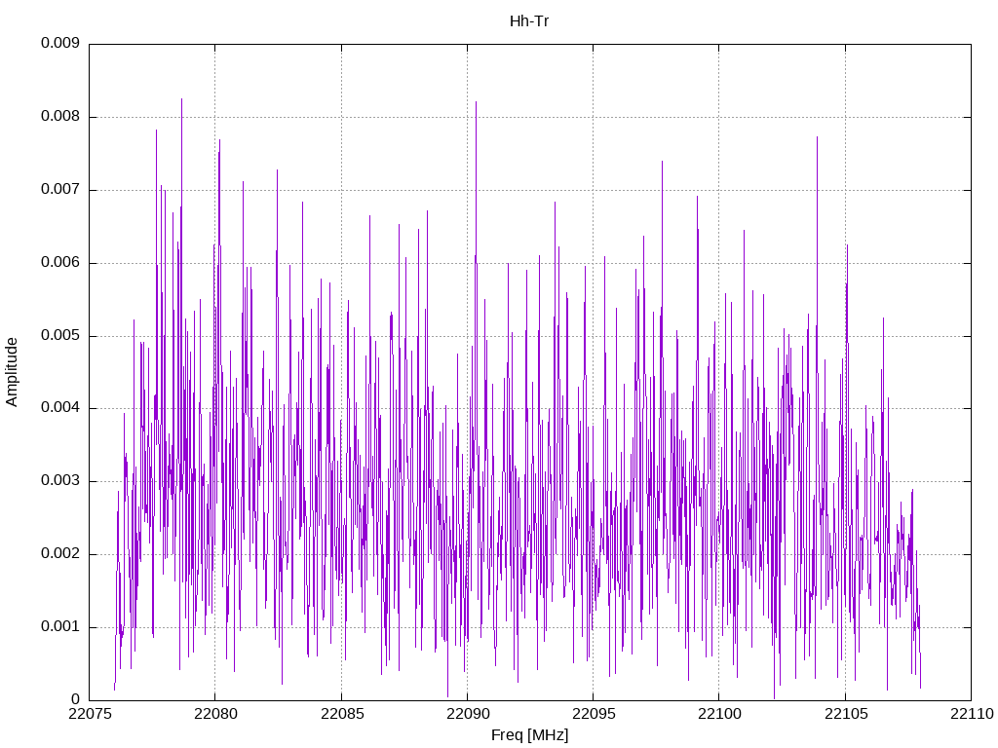Click the 0.002 y-axis tick label
This screenshot has width=998, height=748.
click(x=60, y=554)
